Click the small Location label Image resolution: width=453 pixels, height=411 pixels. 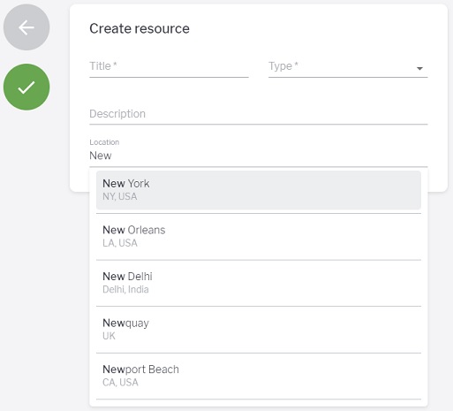click(x=104, y=142)
